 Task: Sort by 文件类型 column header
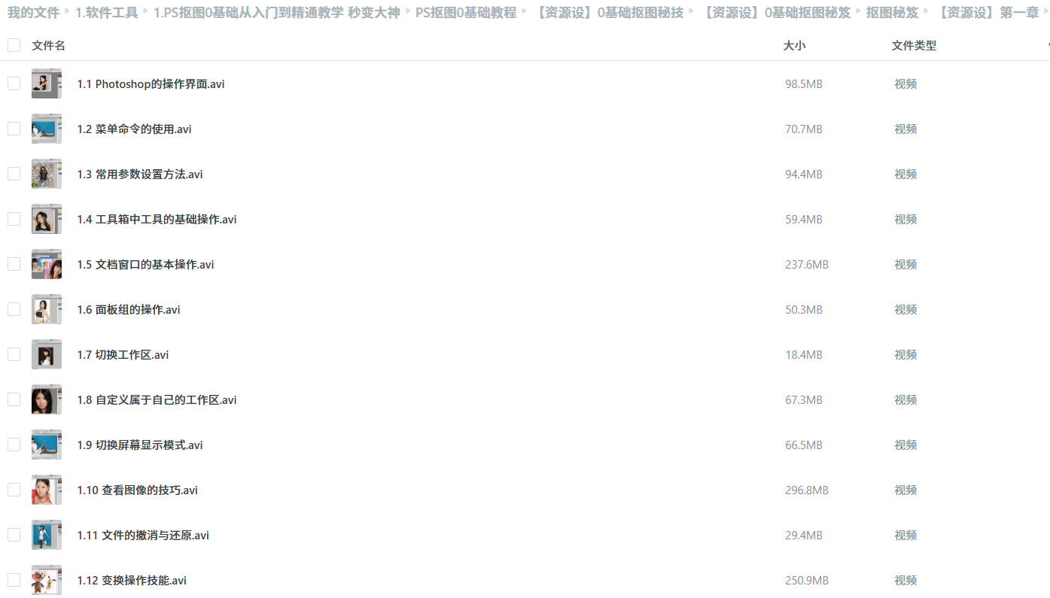[914, 46]
